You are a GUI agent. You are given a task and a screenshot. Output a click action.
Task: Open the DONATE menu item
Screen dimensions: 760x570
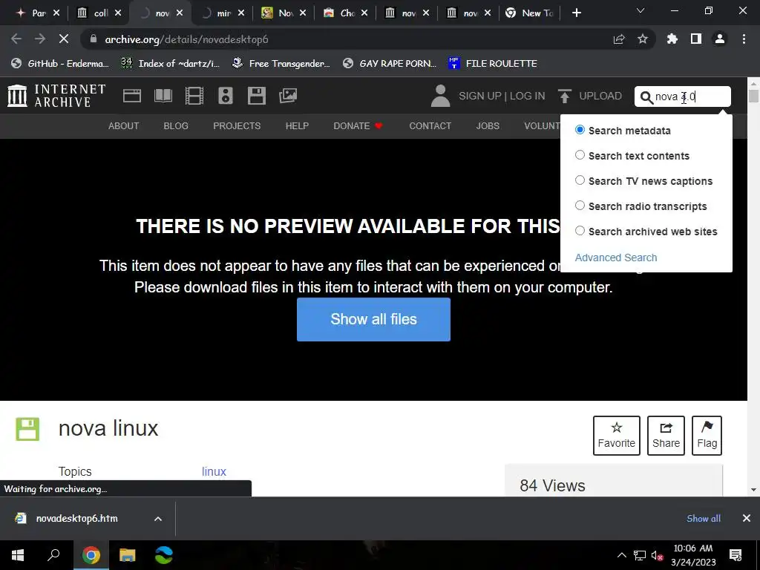pos(358,126)
